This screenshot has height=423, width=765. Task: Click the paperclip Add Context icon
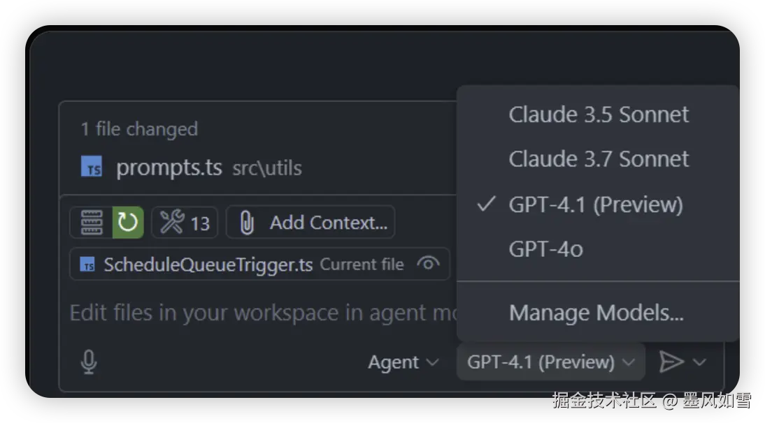246,223
